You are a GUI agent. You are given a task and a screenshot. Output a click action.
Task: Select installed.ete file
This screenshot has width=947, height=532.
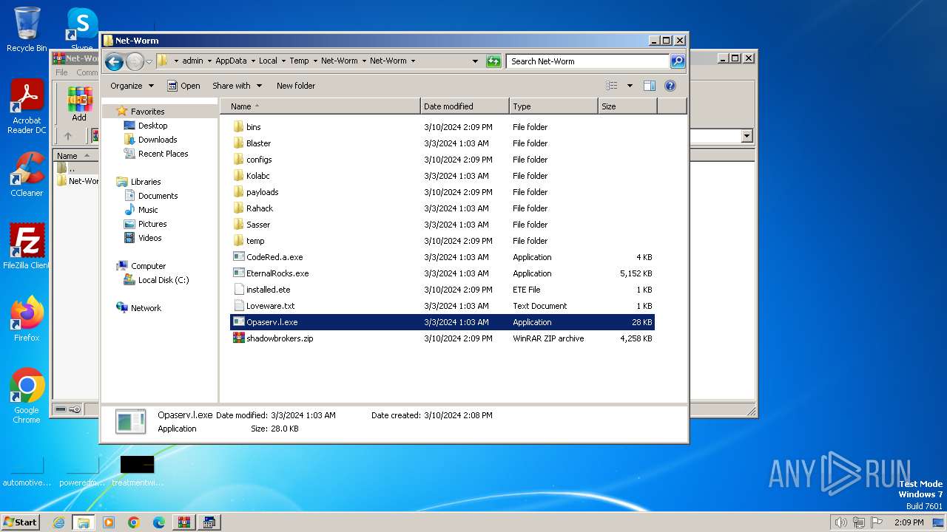(x=268, y=290)
